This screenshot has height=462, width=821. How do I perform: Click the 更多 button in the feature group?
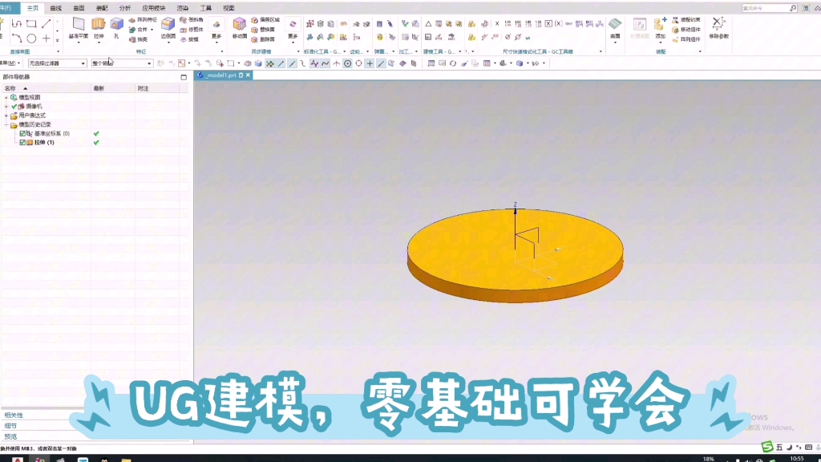click(x=216, y=26)
